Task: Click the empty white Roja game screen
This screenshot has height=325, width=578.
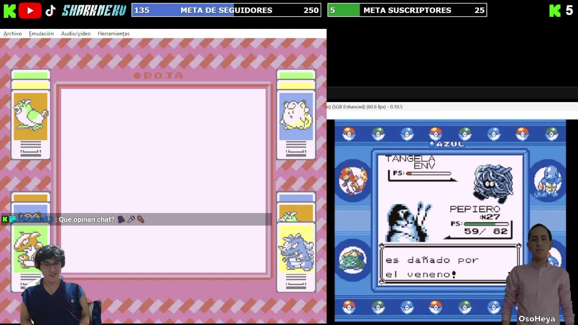Action: (x=163, y=181)
